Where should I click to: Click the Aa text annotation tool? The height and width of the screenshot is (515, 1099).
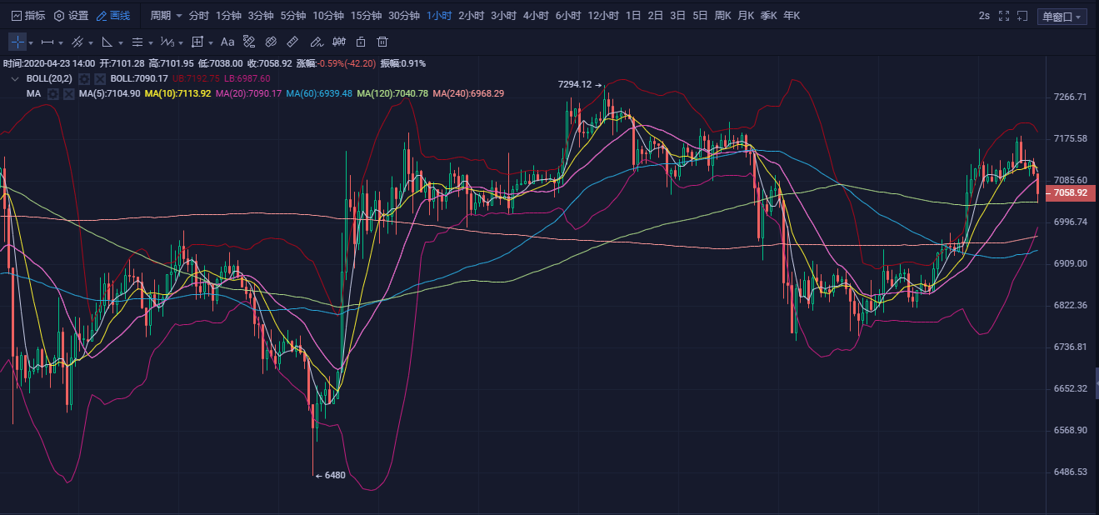pyautogui.click(x=227, y=42)
